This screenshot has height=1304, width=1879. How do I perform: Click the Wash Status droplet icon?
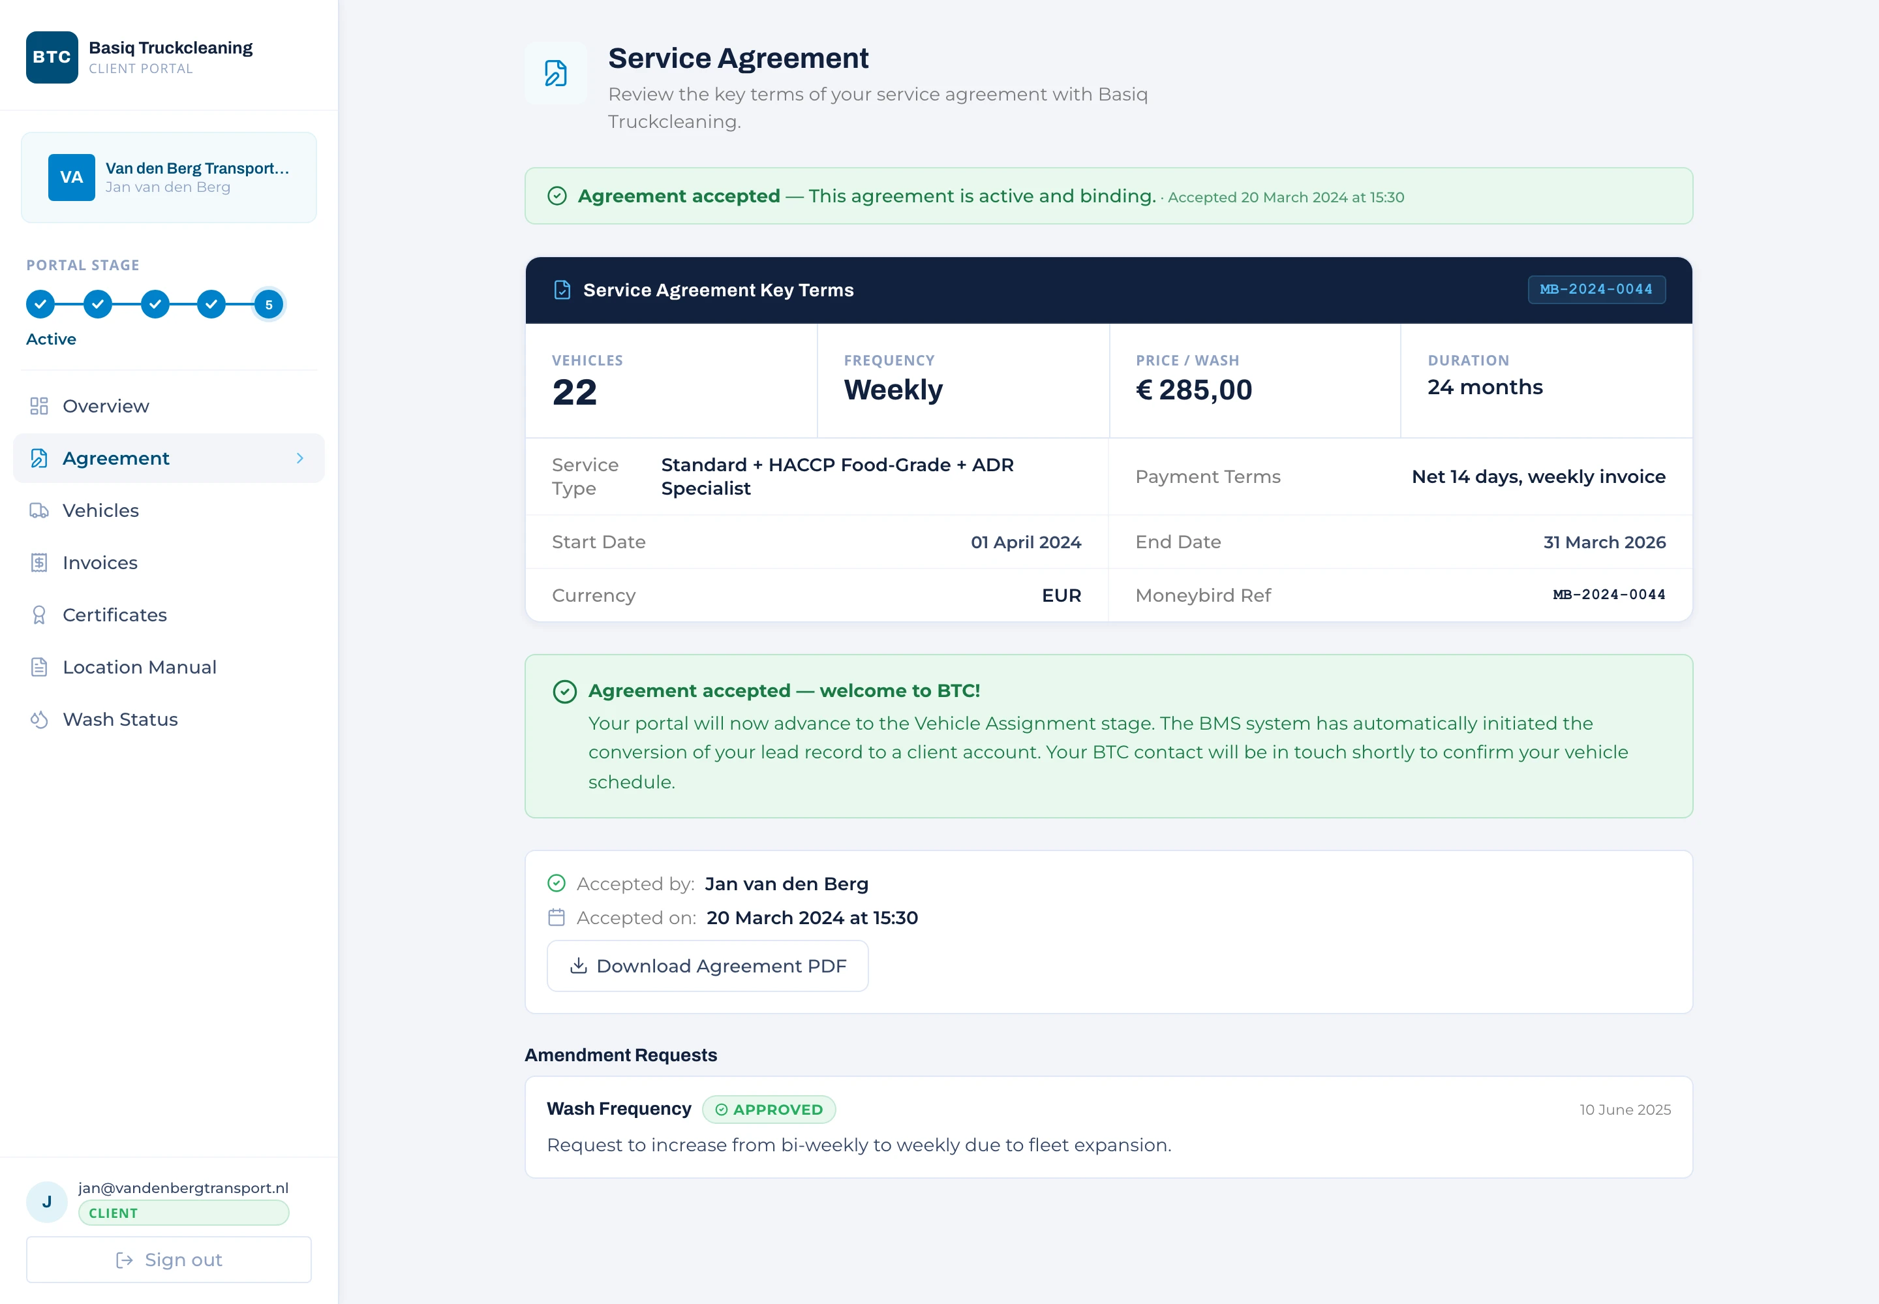(39, 720)
